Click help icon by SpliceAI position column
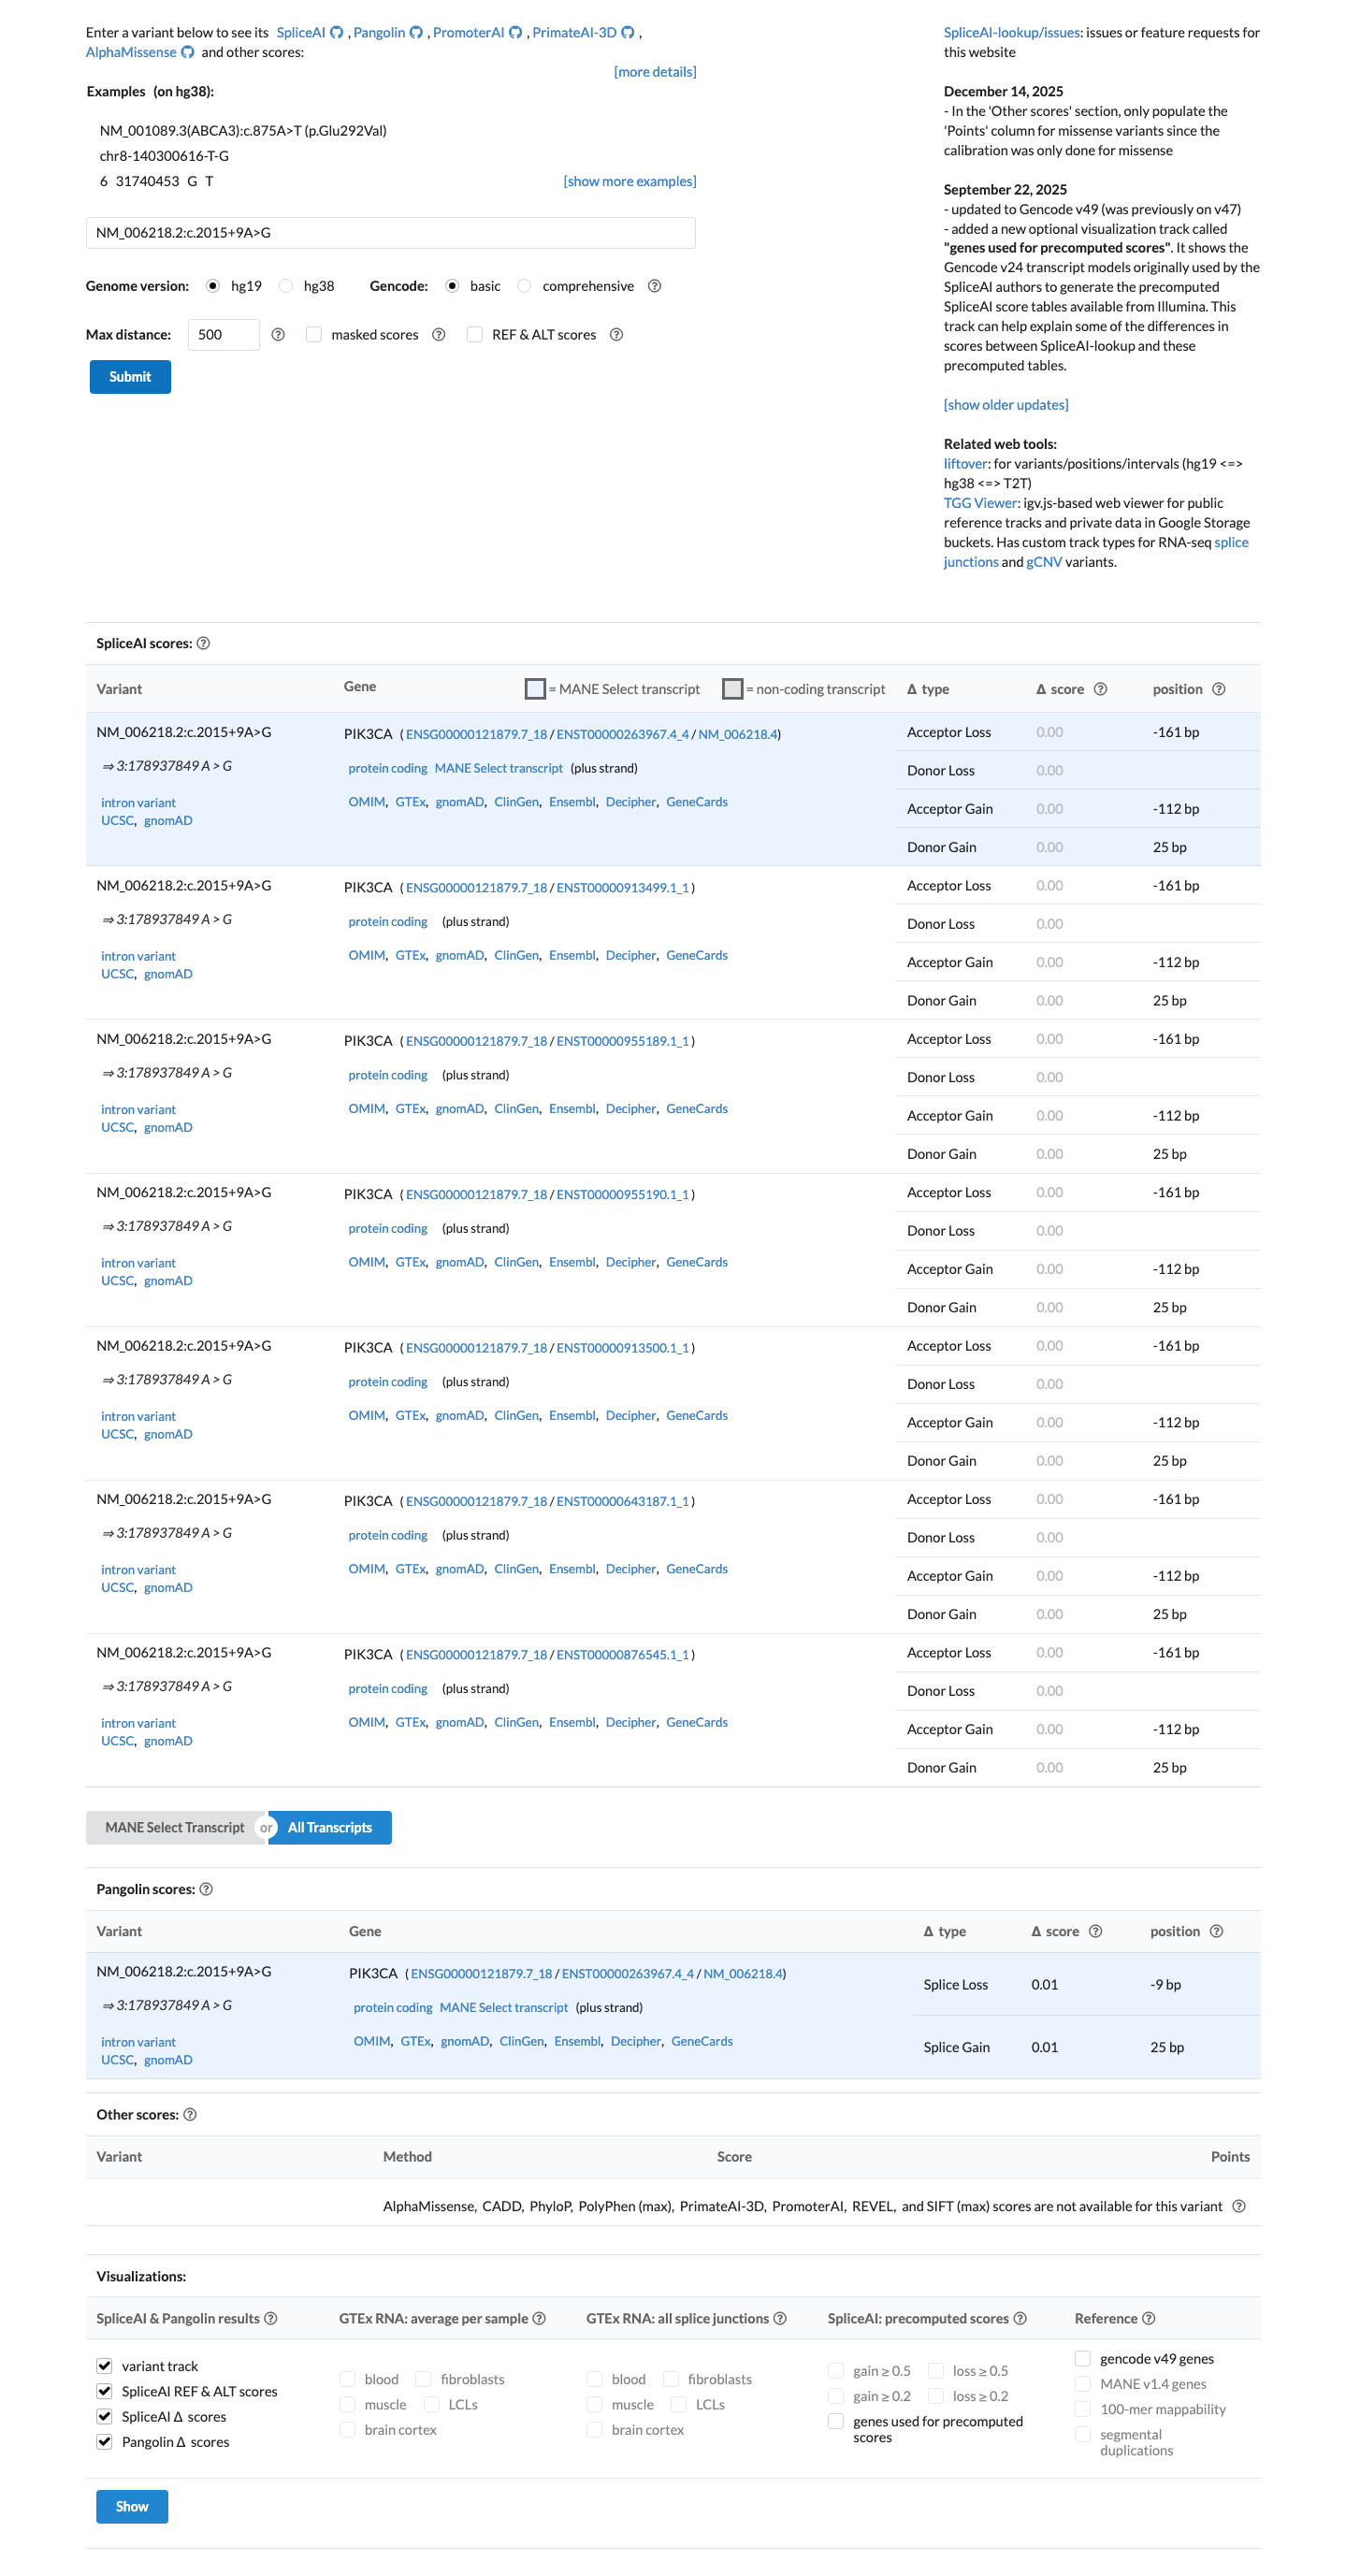 [1218, 689]
